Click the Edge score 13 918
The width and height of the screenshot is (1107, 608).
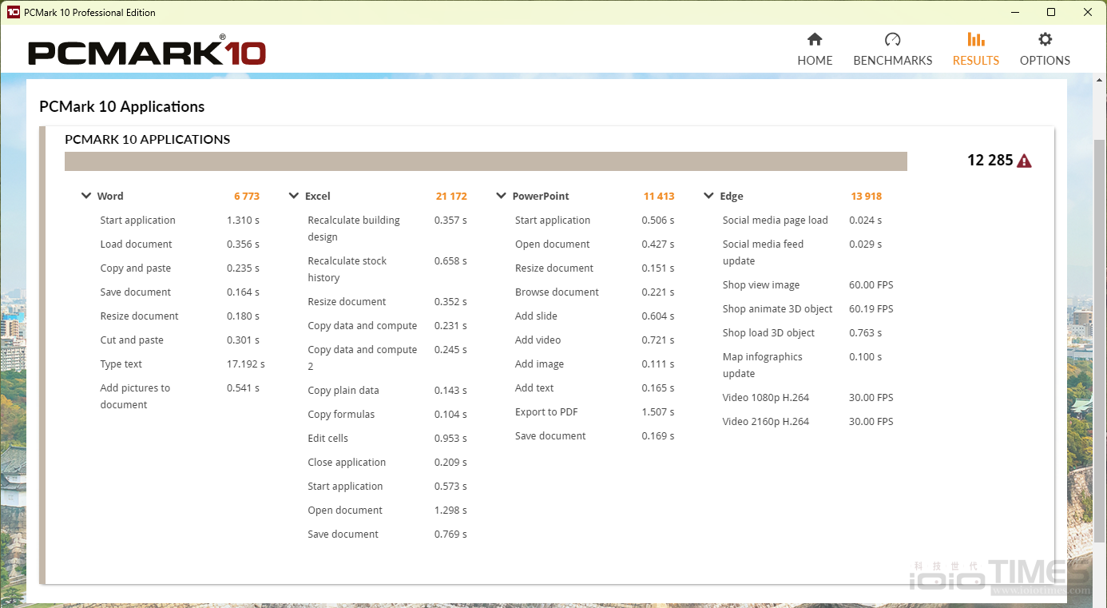[867, 196]
